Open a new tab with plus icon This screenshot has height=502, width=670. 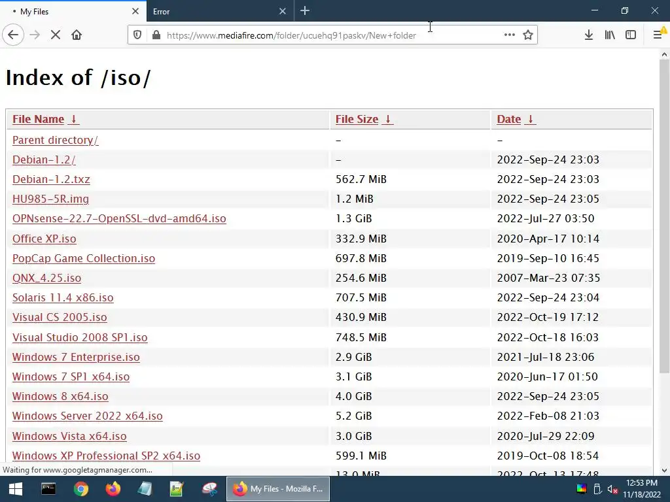(x=305, y=10)
